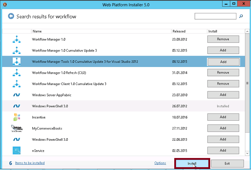The width and height of the screenshot is (251, 170).
Task: Remove Workflow Manager Client 1.0 Cumulative Update 3
Action: [x=223, y=84]
